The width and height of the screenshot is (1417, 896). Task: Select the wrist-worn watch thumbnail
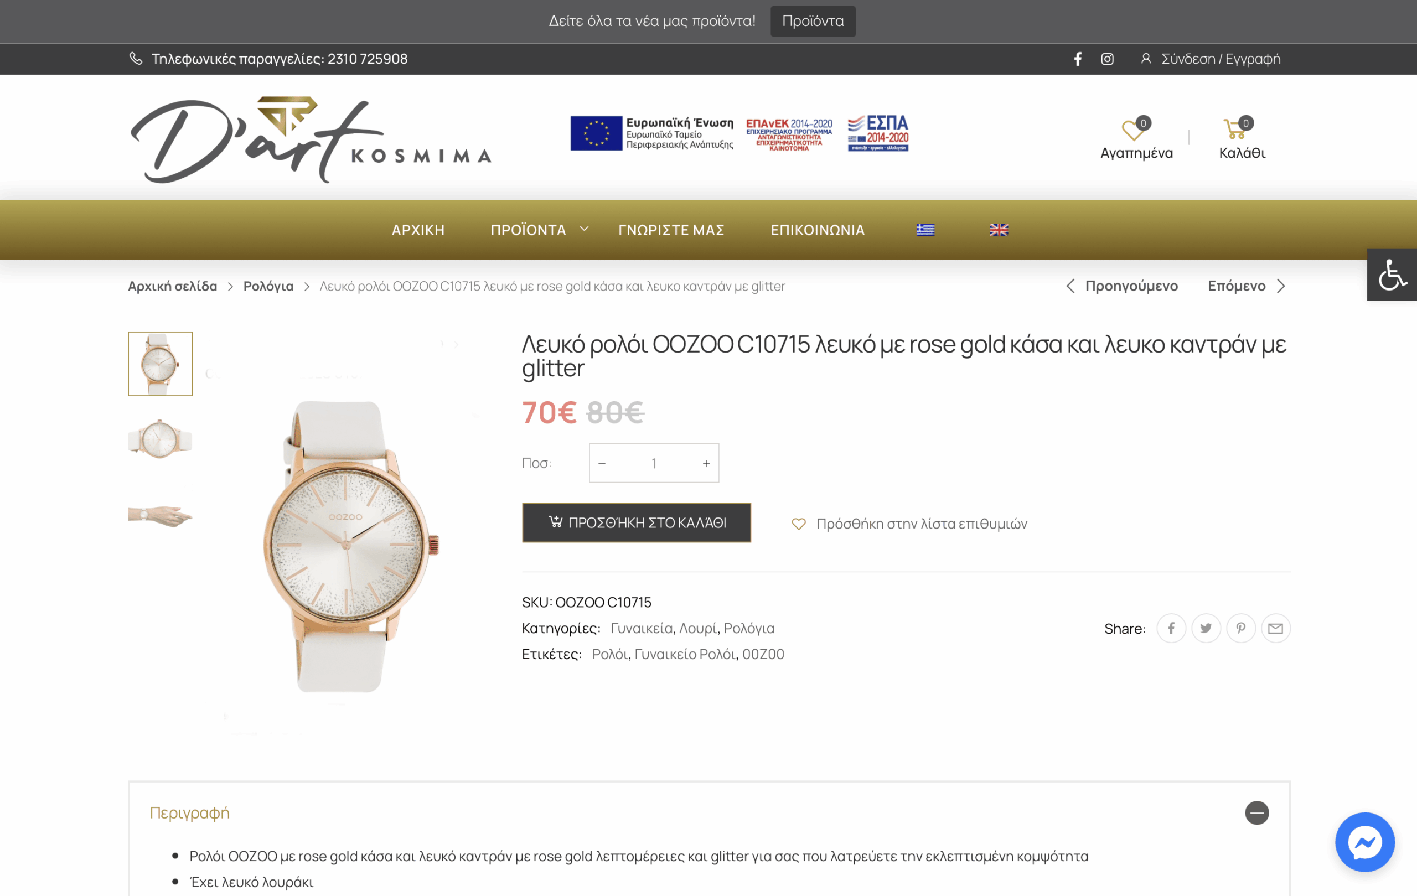[160, 516]
